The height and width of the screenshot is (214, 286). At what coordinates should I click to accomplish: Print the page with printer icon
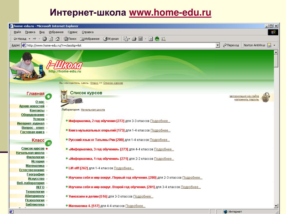point(134,39)
